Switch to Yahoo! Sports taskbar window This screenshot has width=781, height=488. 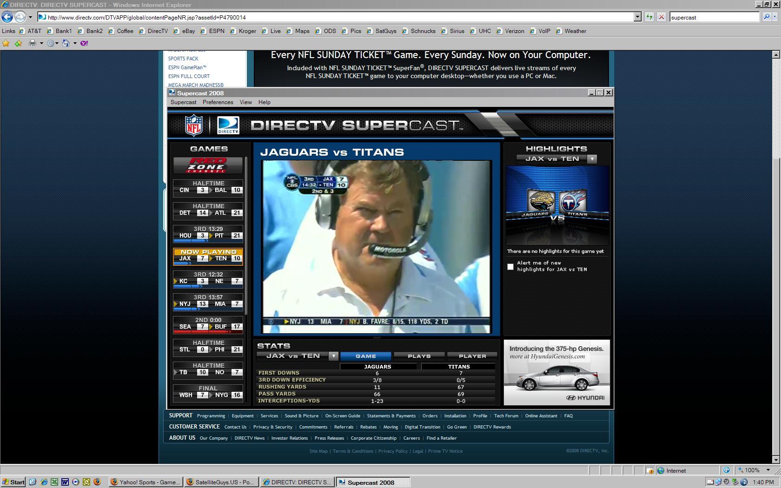[145, 482]
